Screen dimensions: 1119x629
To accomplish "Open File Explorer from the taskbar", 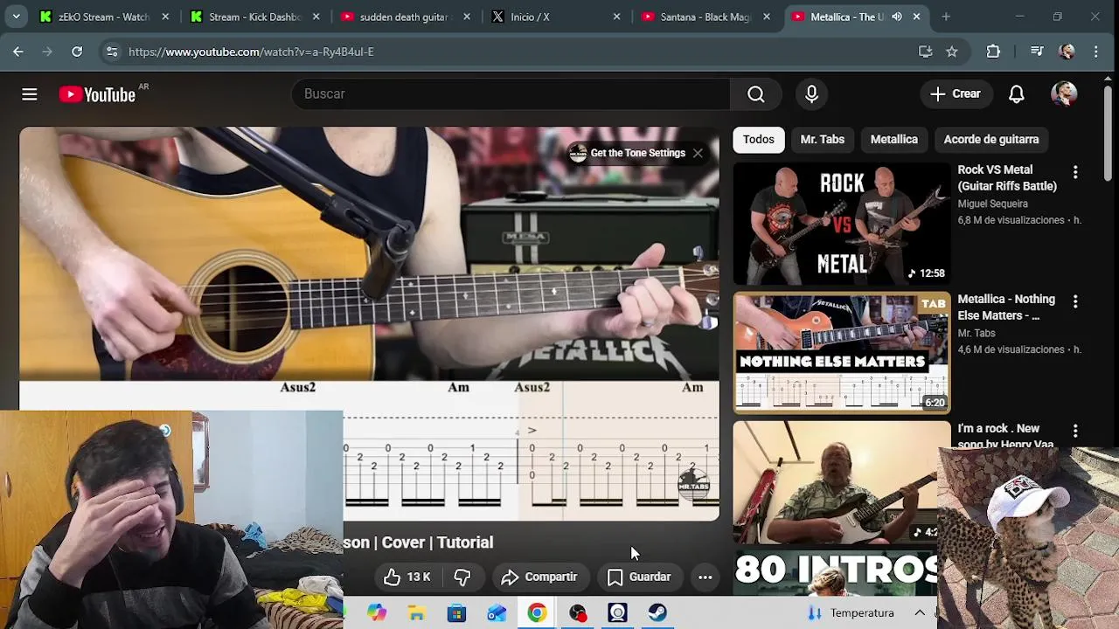I will (x=417, y=613).
